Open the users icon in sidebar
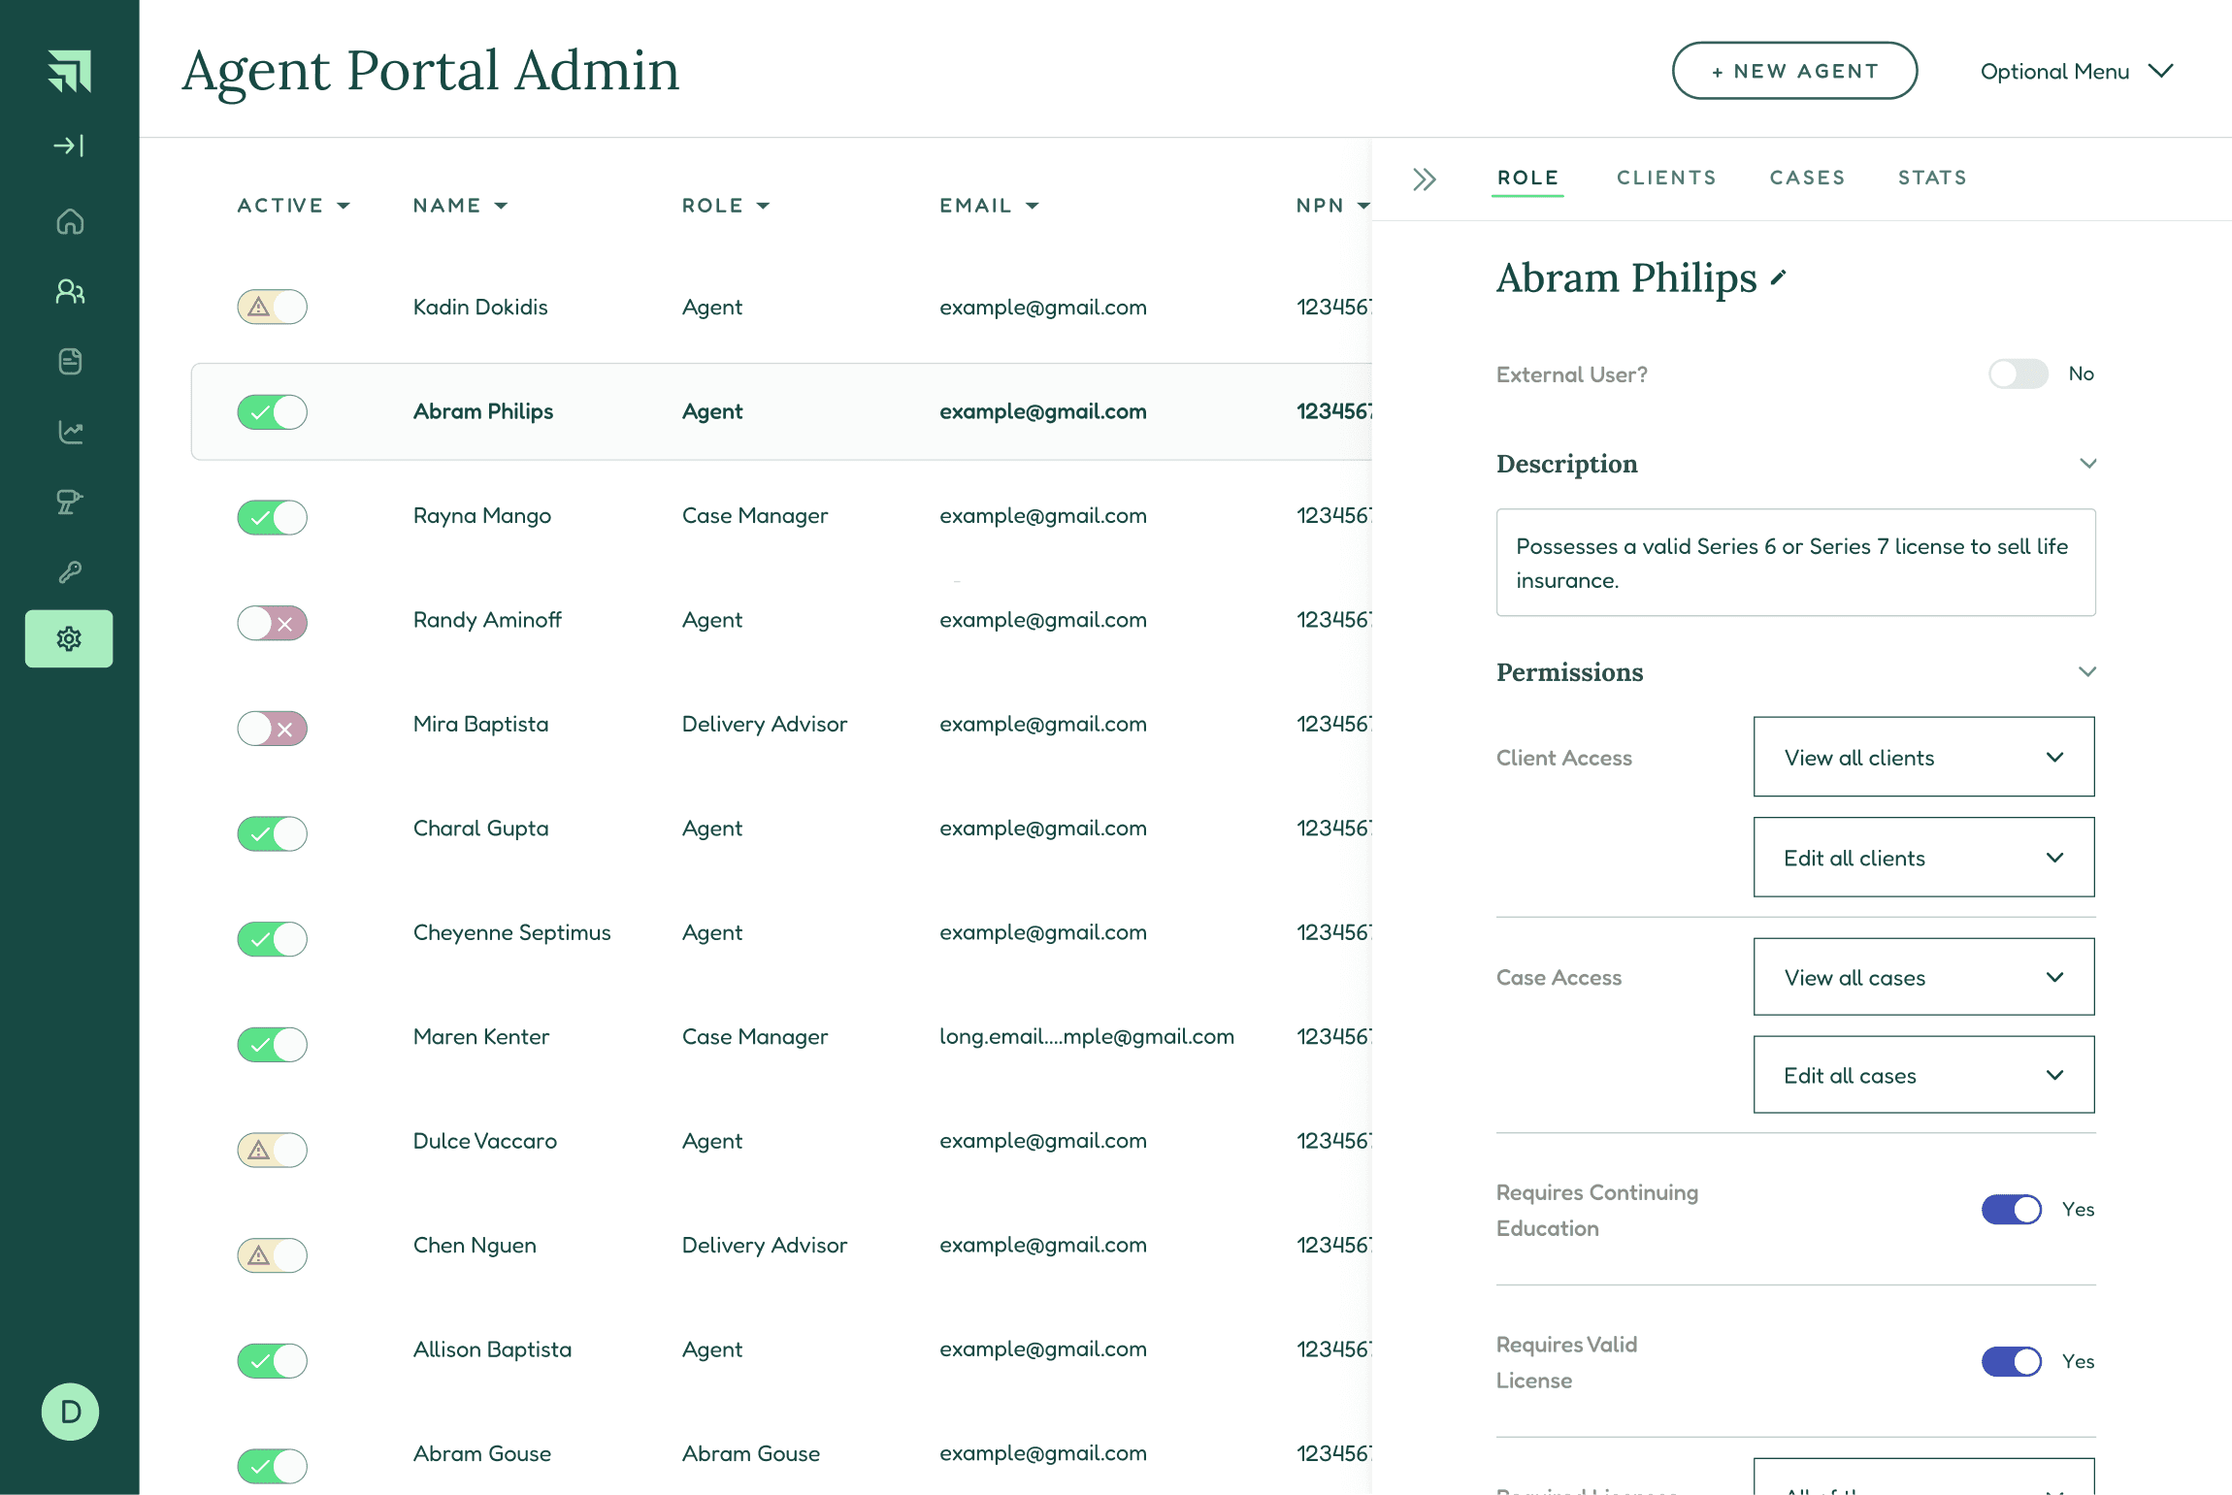2232x1495 pixels. tap(70, 292)
